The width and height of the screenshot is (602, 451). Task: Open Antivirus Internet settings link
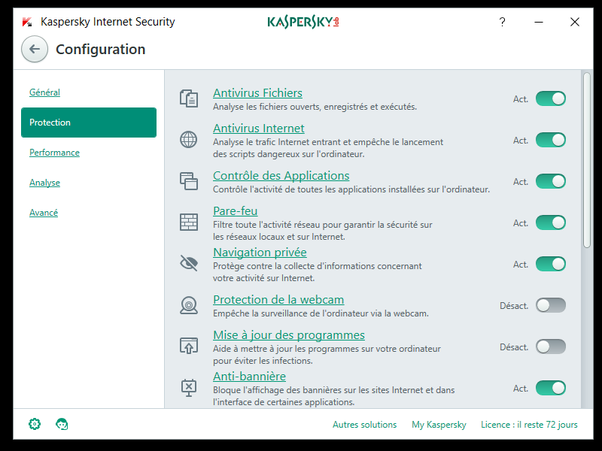coord(259,128)
